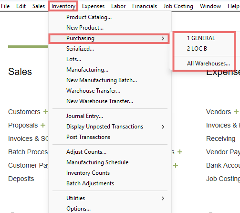Expand the Utilities submenu
Image resolution: width=240 pixels, height=213 pixels.
[x=163, y=198]
